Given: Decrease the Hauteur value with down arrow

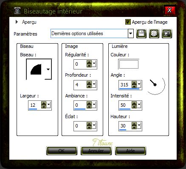Looking at the screenshot, I should [x=134, y=127].
